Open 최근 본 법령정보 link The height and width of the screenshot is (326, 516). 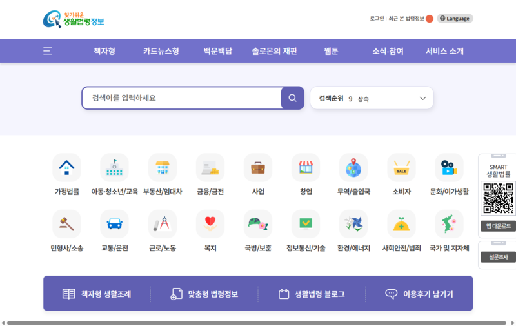point(406,19)
